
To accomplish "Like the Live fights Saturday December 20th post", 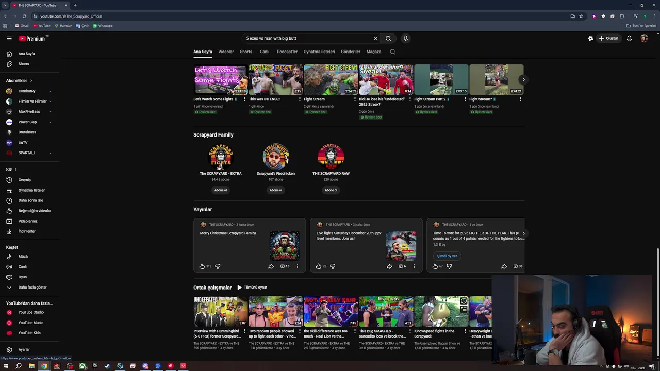I will 319,266.
